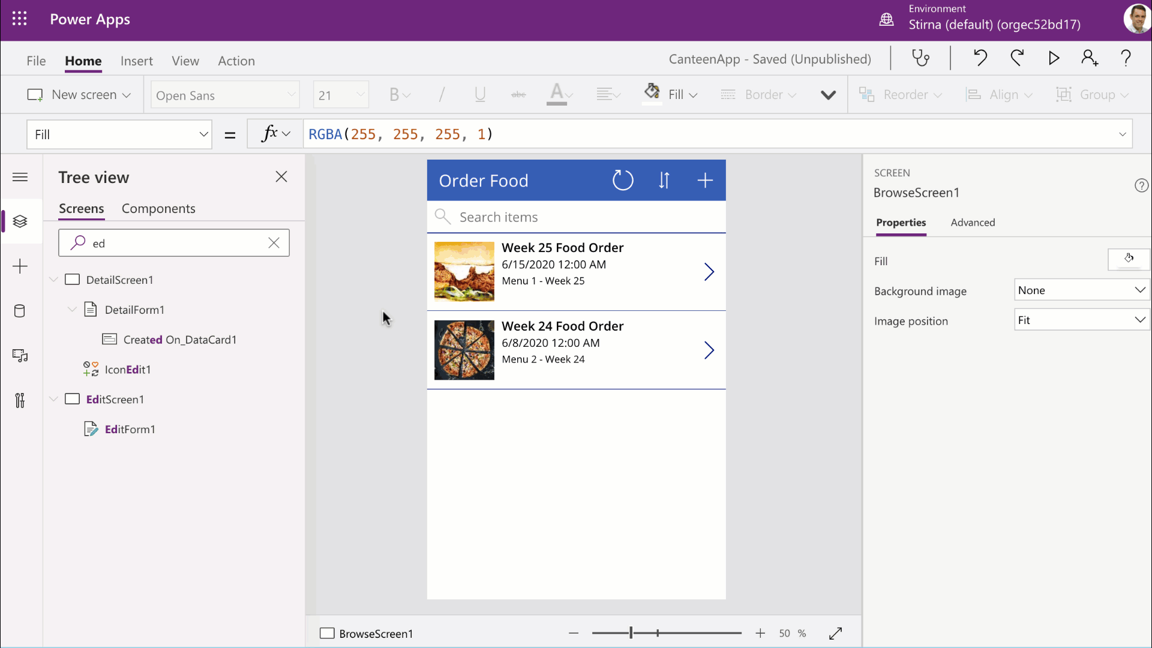Open the Reorder dropdown

901,95
